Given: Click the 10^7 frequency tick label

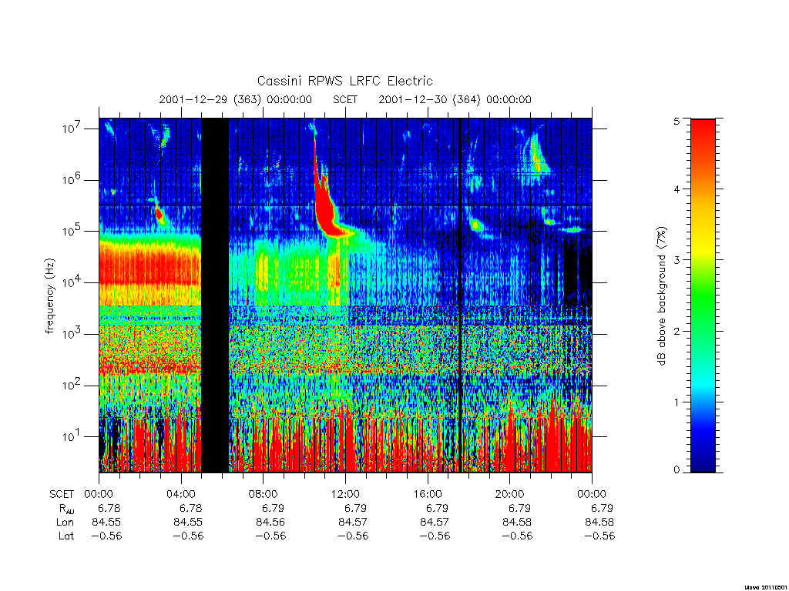Looking at the screenshot, I should coord(72,129).
